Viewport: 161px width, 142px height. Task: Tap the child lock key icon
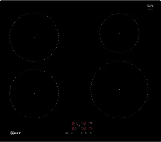[x=71, y=133]
